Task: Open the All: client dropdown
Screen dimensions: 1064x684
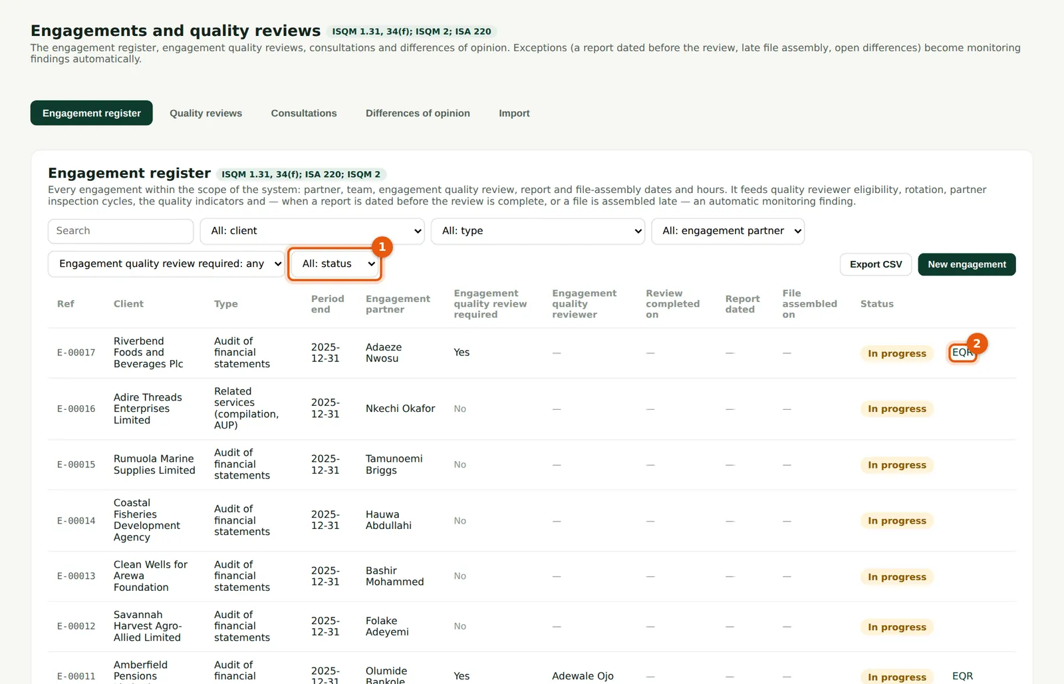Action: coord(313,231)
